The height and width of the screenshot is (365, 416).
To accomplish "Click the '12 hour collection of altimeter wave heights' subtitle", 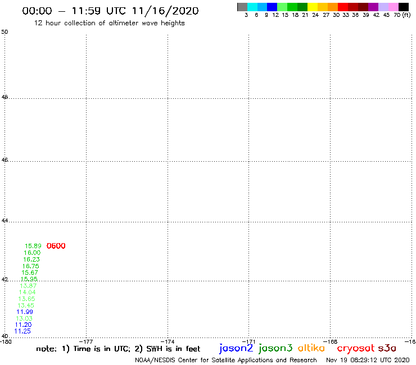I will [109, 23].
